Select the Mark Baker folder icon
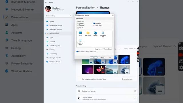Image resolution: width=183 pixels, height=103 pixels. [x=88, y=34]
